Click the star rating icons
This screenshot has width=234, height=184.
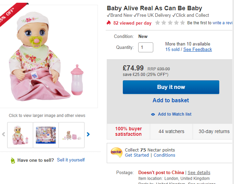[170, 23]
